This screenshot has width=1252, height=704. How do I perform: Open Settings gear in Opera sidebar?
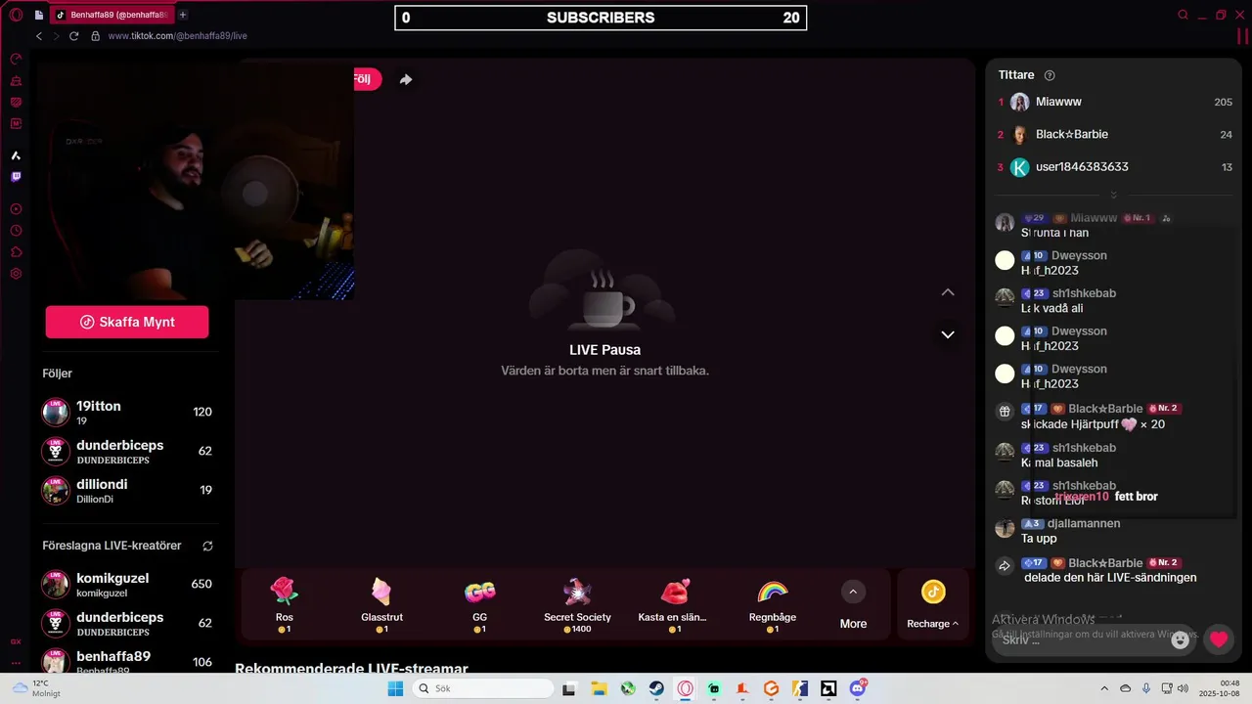[x=16, y=274]
